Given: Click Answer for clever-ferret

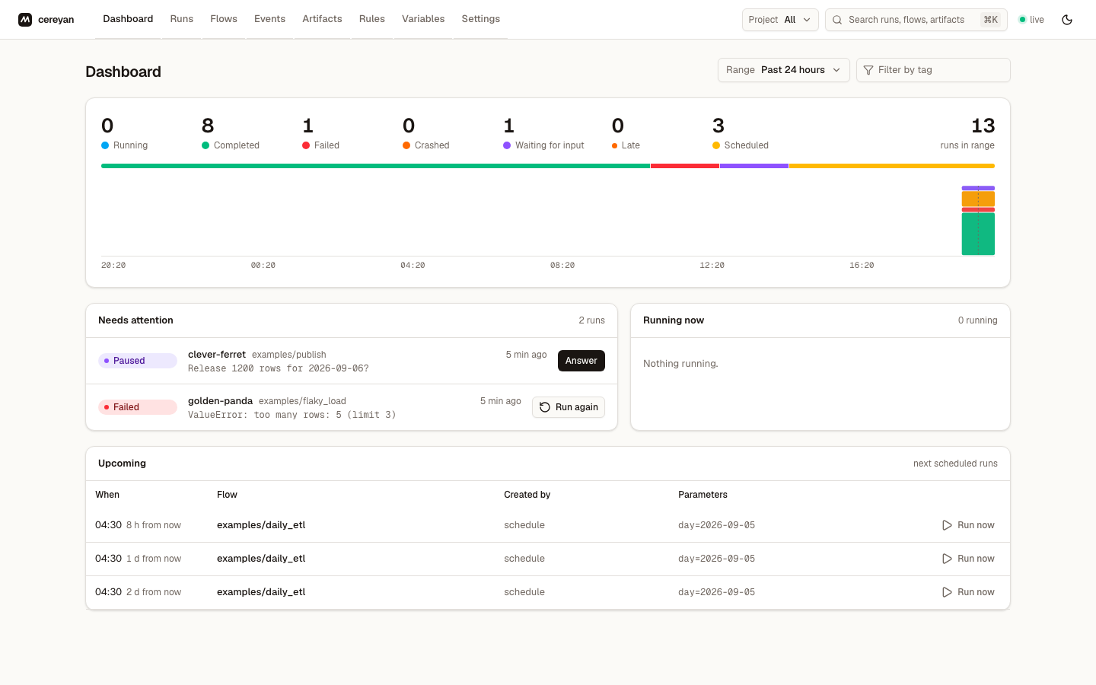Looking at the screenshot, I should tap(581, 361).
